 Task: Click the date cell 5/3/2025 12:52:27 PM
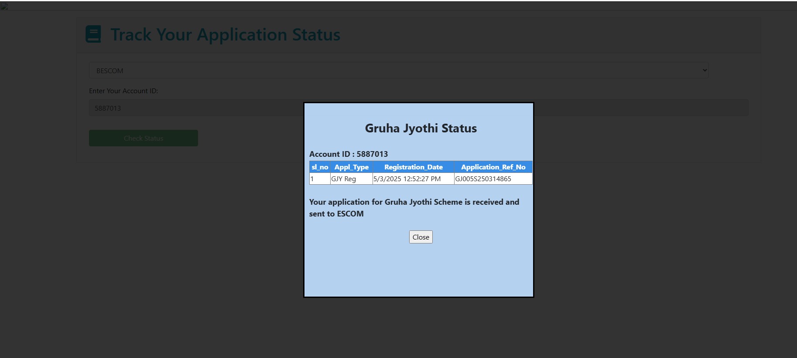(x=413, y=179)
